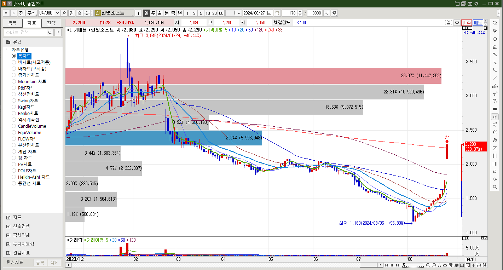
Task: Click the pause playback control
Action: point(392,265)
